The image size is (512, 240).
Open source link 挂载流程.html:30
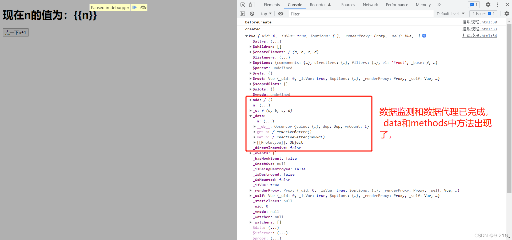click(x=479, y=22)
